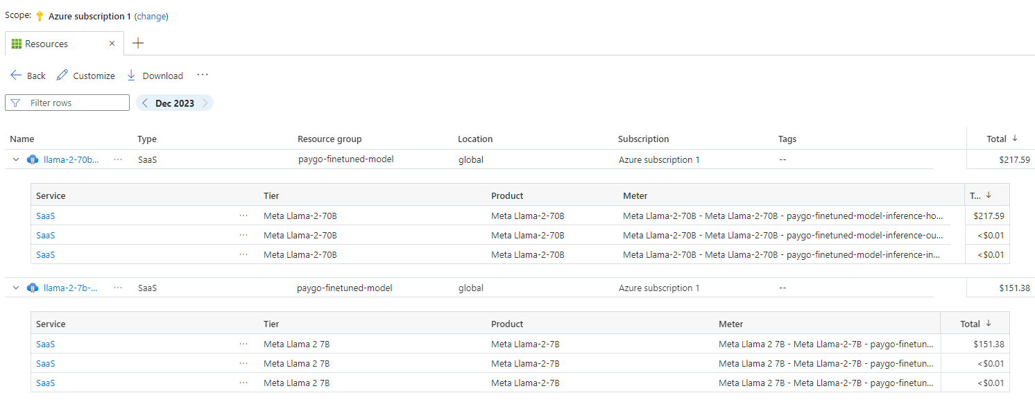Open more options for llama-2-7b resource

(118, 288)
